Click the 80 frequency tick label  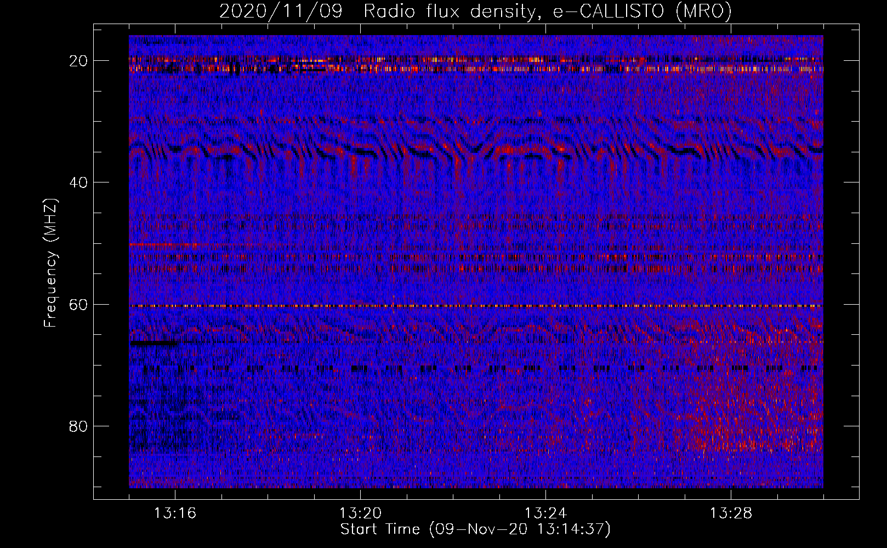79,426
